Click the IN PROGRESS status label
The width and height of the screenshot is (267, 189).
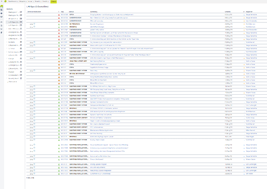coord(75,24)
